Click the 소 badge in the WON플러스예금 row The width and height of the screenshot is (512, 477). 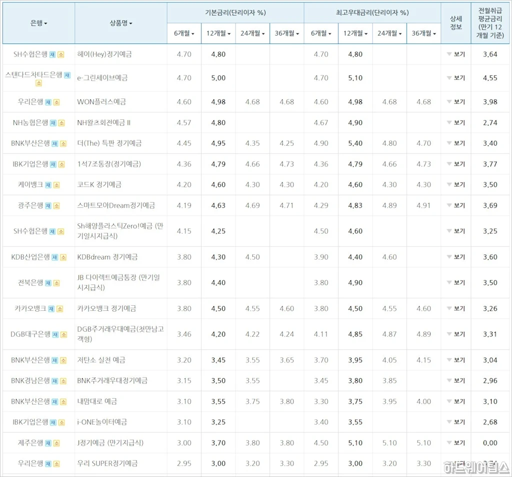(56, 102)
